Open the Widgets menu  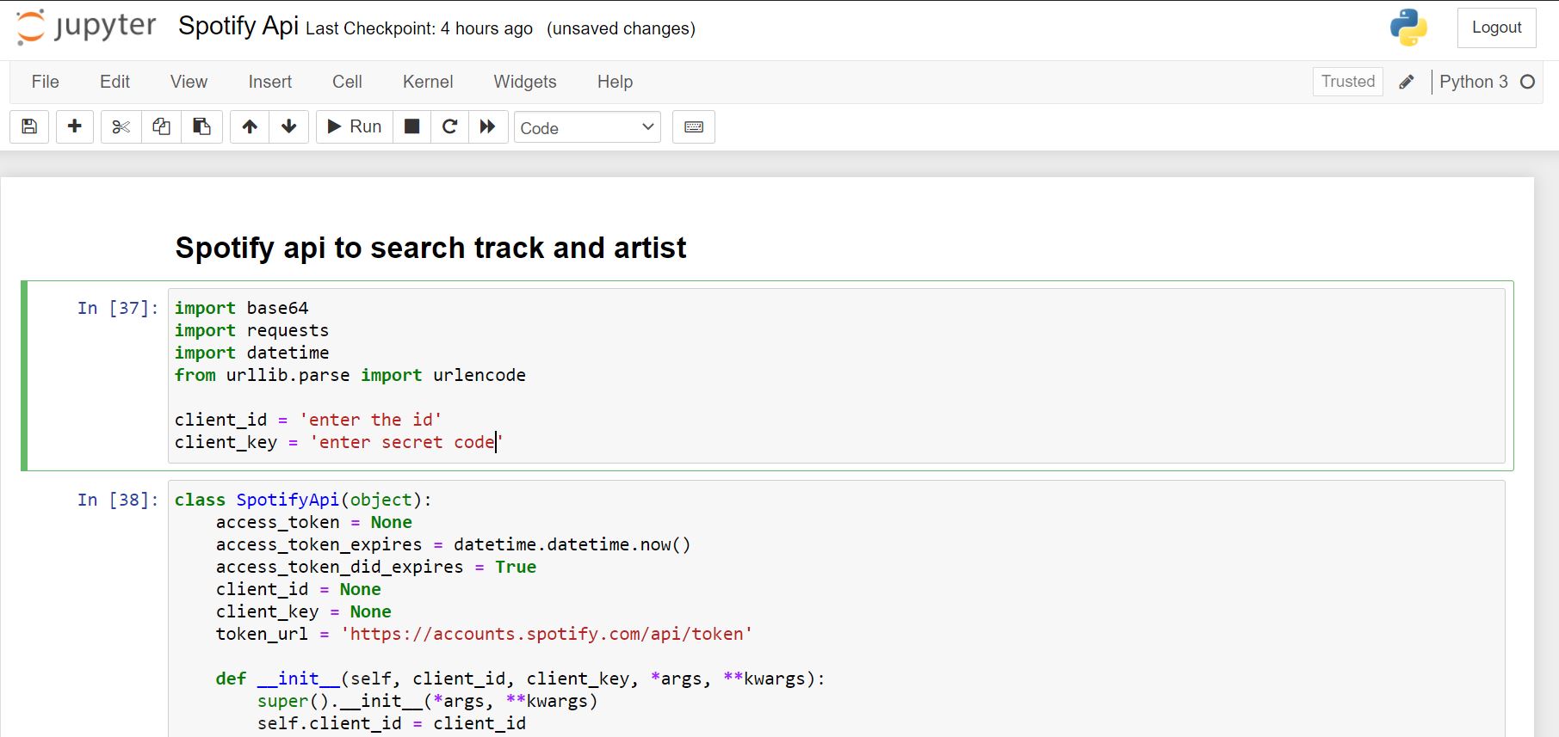click(525, 82)
